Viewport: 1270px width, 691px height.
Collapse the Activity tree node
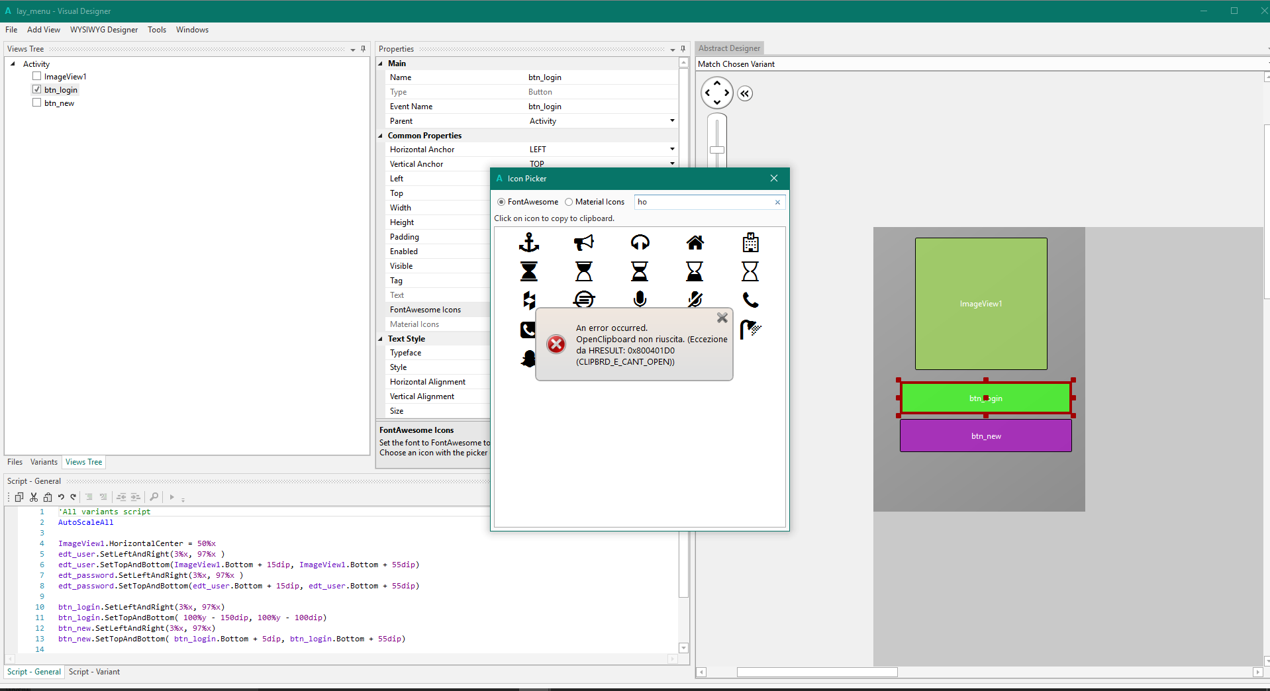coord(13,64)
